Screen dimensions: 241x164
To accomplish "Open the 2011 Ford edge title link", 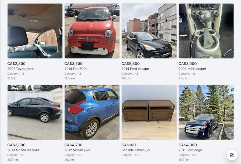I will click(190, 150).
